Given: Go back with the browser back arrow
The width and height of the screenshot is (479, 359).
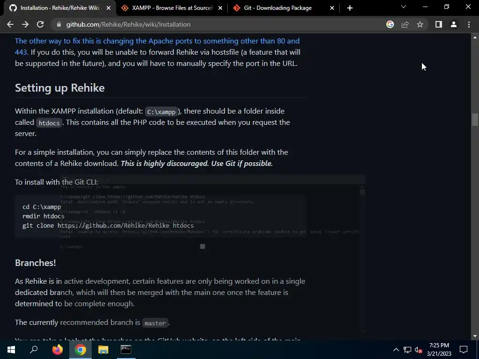Looking at the screenshot, I should (10, 24).
